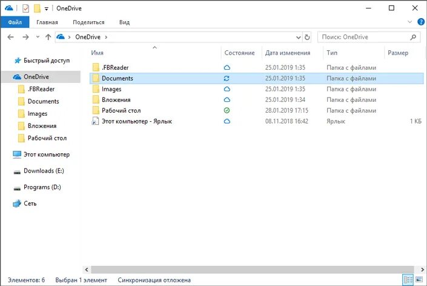
Task: Click the horizontal scrollbar right arrow
Action: pyautogui.click(x=422, y=270)
